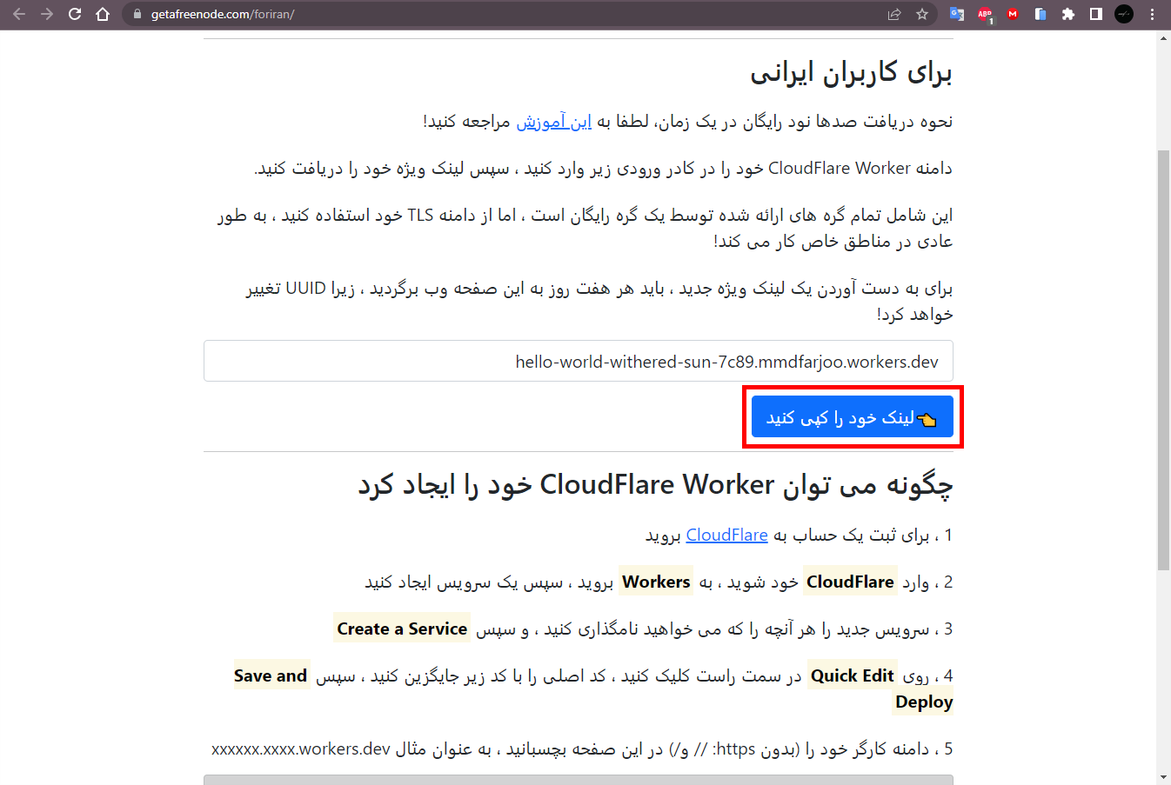Bookmark this page with the star
1171x785 pixels.
click(x=922, y=14)
